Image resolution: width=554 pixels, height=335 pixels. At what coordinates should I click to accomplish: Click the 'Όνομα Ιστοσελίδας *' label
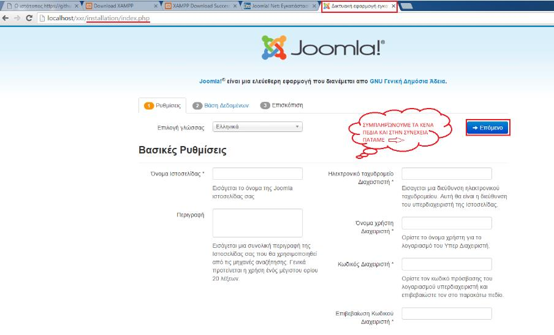pos(177,174)
